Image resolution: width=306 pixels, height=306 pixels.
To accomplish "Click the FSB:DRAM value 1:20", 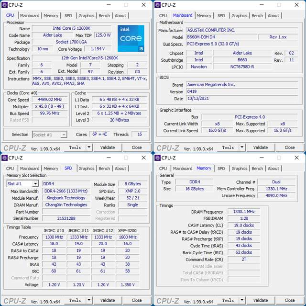I will pyautogui.click(x=244, y=218).
